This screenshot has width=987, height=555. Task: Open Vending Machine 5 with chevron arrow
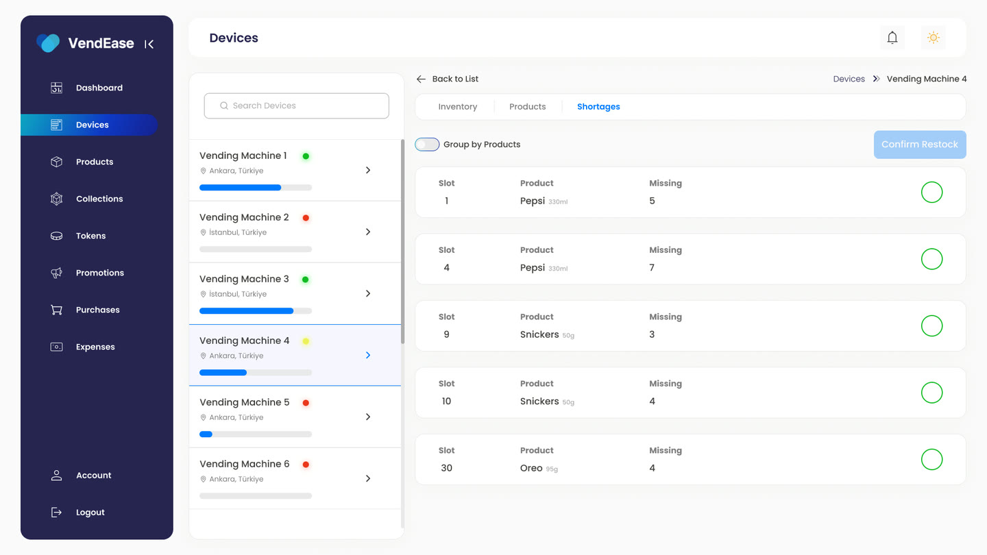pos(368,417)
